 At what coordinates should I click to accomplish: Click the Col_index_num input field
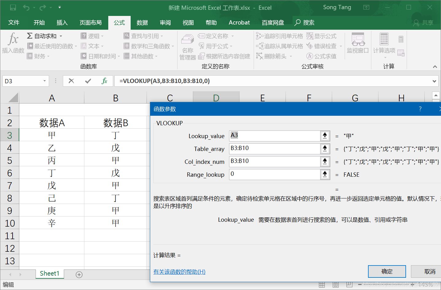pyautogui.click(x=275, y=161)
